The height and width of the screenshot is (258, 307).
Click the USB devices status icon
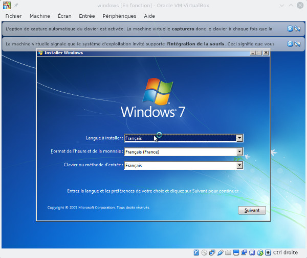tap(220, 252)
